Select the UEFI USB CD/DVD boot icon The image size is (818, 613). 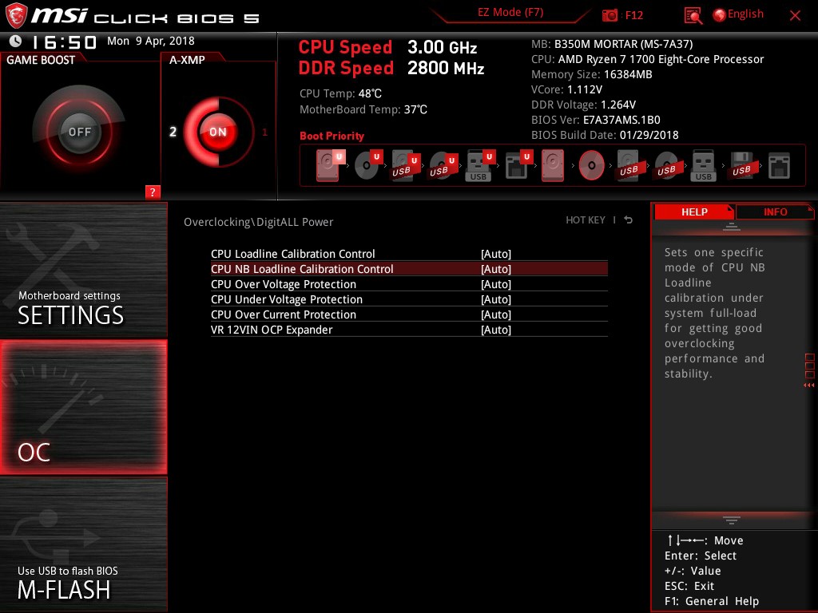click(443, 165)
